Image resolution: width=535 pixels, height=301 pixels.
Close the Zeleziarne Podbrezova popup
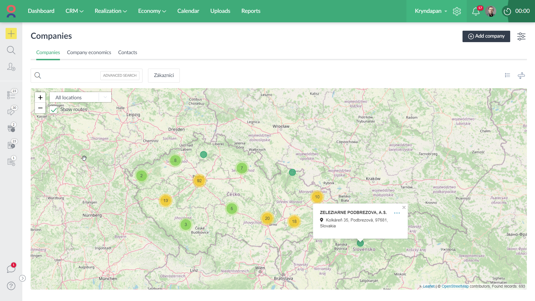click(404, 208)
